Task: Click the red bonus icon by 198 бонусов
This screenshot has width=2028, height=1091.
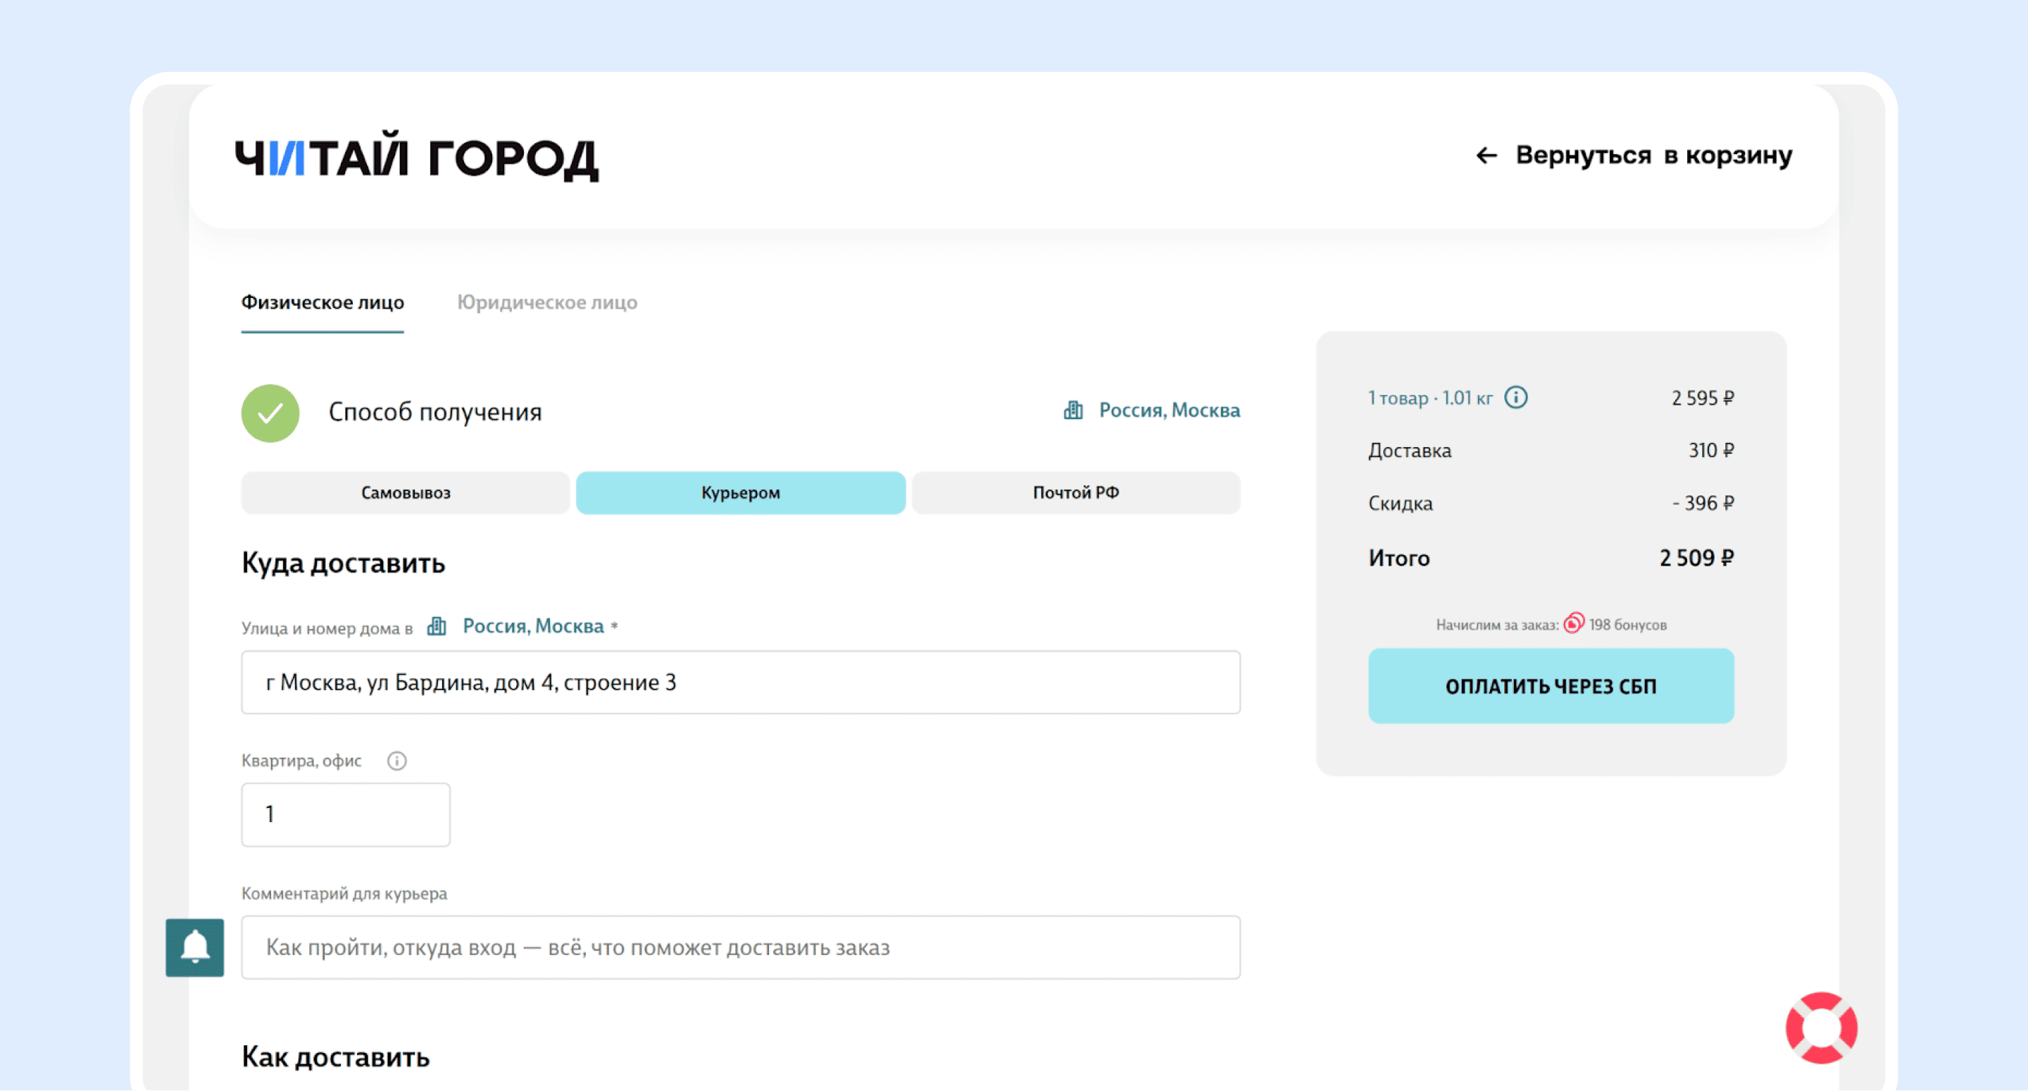Action: click(1573, 623)
